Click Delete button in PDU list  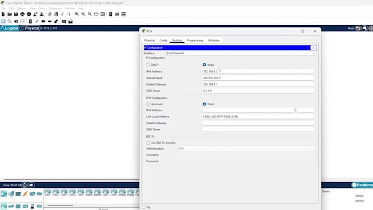(326, 191)
